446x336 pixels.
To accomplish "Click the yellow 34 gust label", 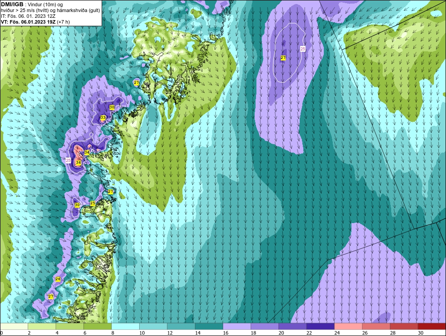I will (x=87, y=153).
